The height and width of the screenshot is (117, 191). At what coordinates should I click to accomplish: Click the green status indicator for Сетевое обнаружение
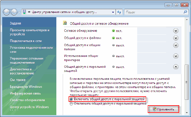(x=113, y=31)
